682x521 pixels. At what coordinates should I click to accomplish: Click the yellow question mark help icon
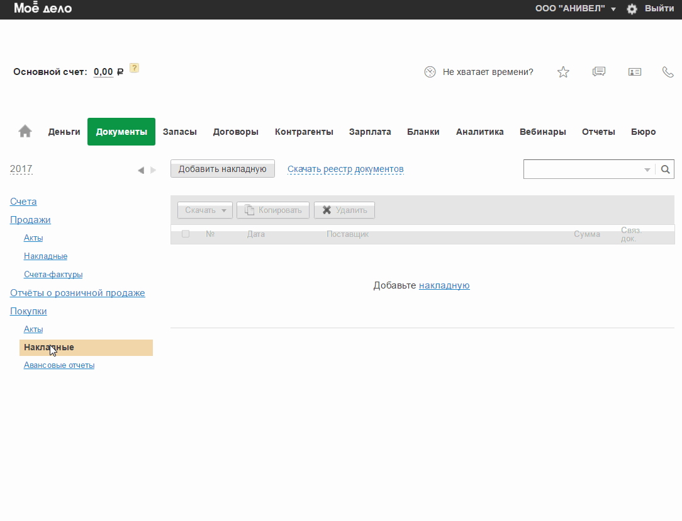[x=134, y=68]
